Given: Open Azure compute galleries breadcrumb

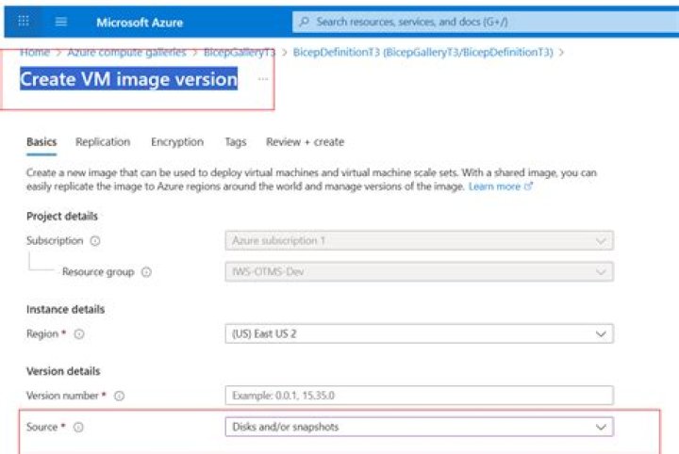Looking at the screenshot, I should [x=126, y=53].
